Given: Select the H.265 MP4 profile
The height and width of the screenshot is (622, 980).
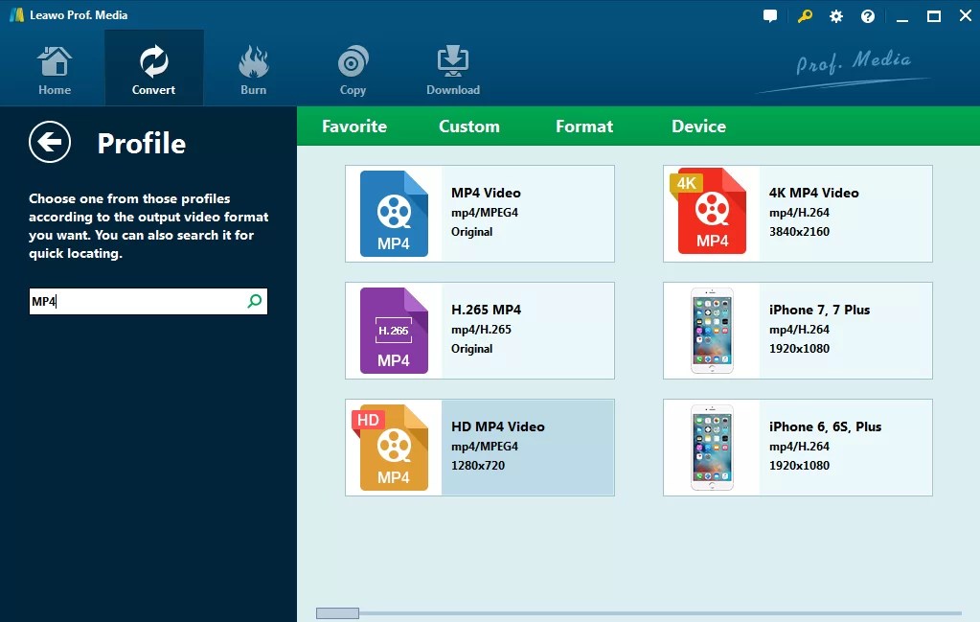Looking at the screenshot, I should click(479, 330).
